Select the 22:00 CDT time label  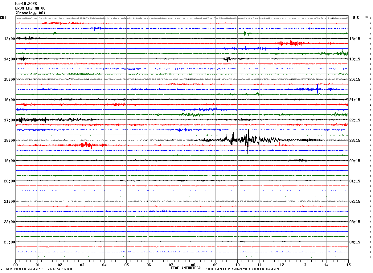(x=9, y=222)
